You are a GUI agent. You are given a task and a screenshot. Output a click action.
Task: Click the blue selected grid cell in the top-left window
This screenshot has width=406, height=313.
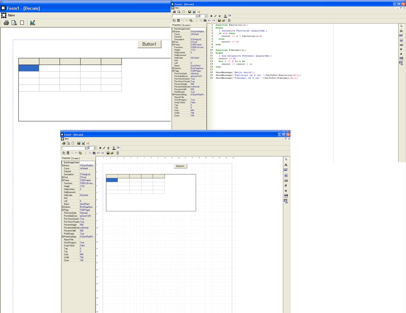click(x=29, y=68)
